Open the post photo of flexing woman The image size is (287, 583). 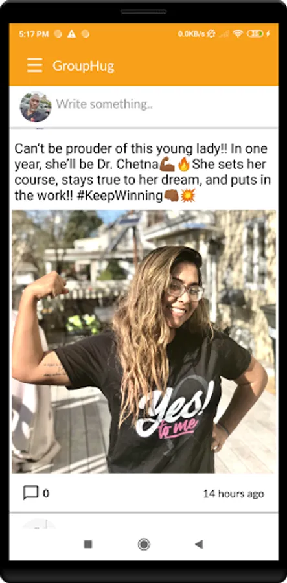(144, 341)
